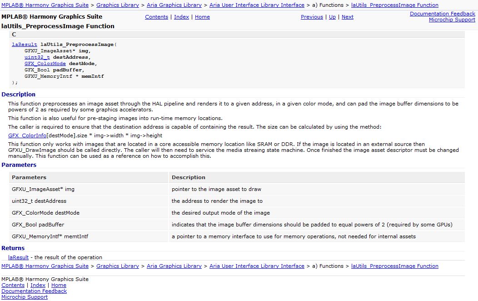Go to Aria Graphics Library in top breadcrumb
Image resolution: width=478 pixels, height=301 pixels.
point(174,5)
